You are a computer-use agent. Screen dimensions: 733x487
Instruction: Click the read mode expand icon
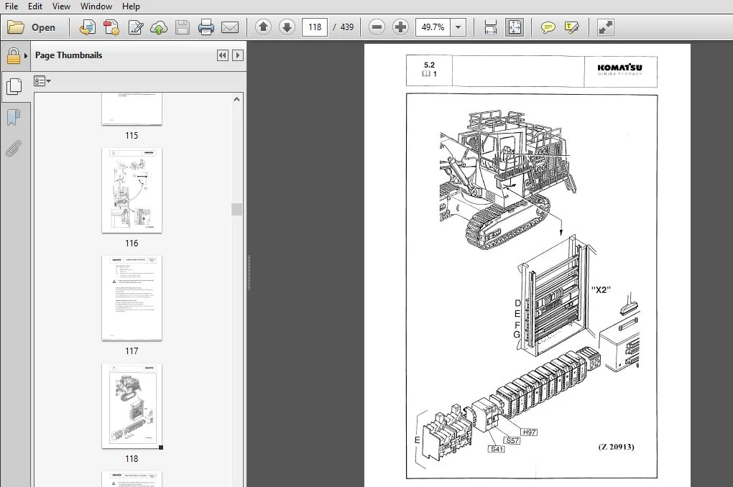(605, 27)
